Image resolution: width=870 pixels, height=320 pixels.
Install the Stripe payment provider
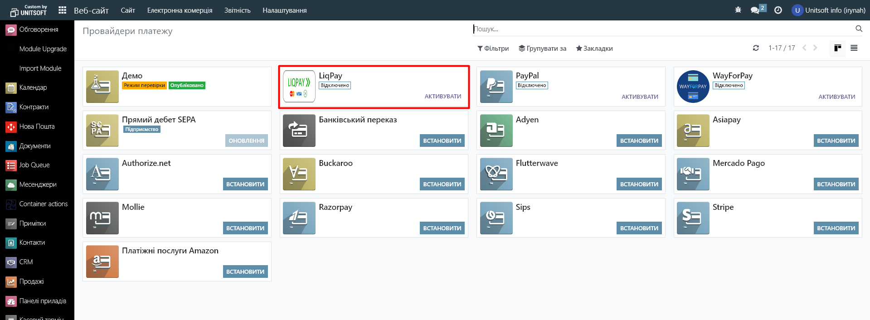pyautogui.click(x=836, y=228)
